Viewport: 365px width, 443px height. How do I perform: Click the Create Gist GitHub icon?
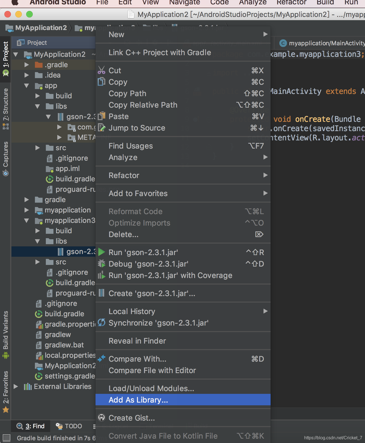pyautogui.click(x=101, y=417)
